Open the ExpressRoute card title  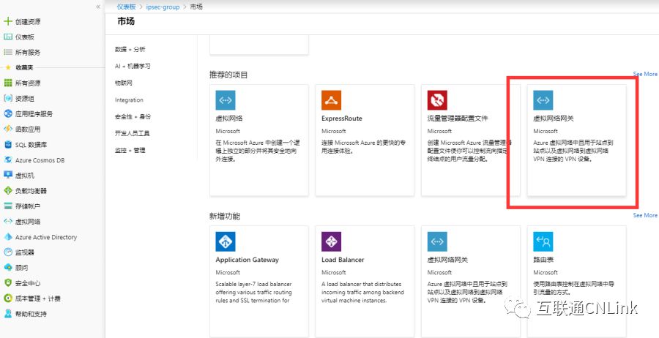pos(342,119)
